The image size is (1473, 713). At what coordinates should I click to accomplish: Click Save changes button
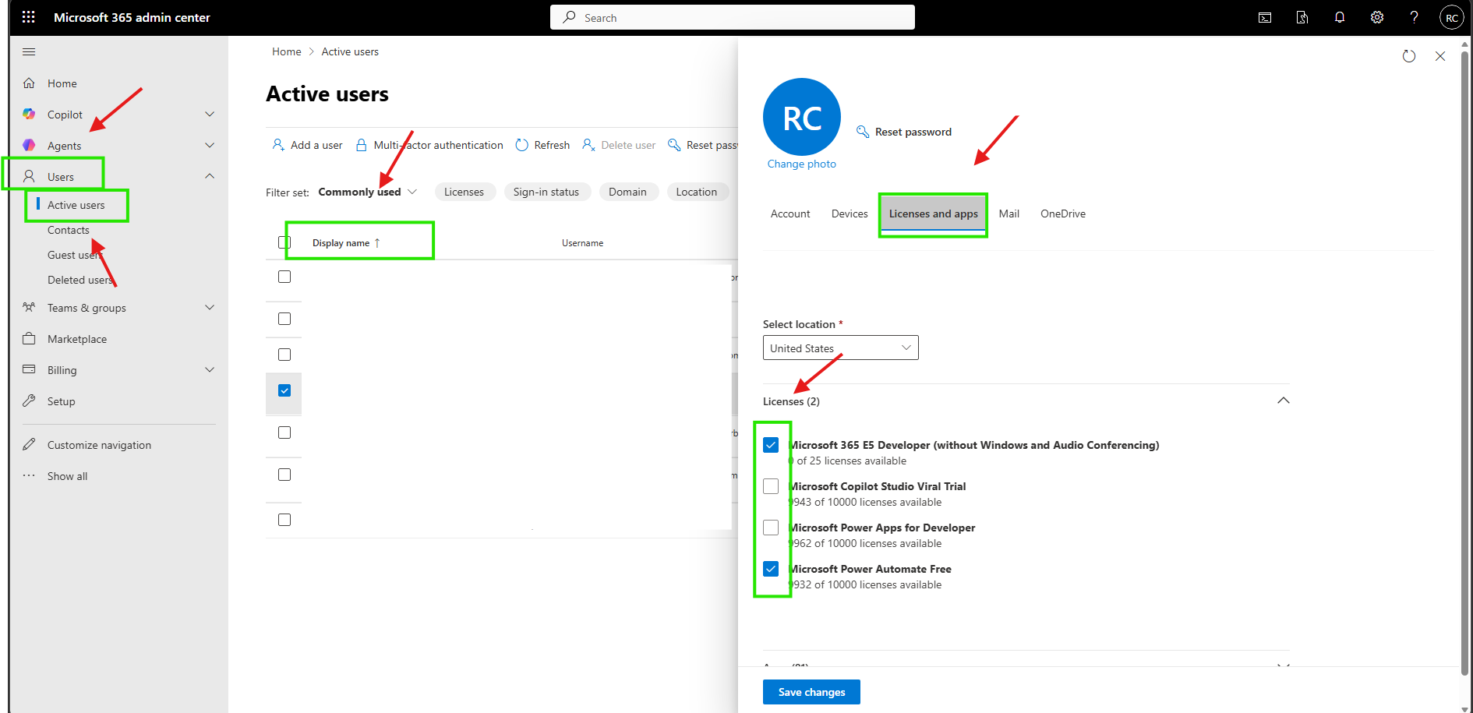[x=811, y=692]
